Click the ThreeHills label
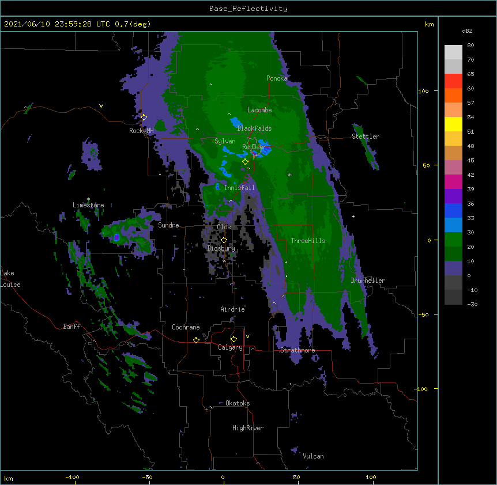 (x=308, y=241)
